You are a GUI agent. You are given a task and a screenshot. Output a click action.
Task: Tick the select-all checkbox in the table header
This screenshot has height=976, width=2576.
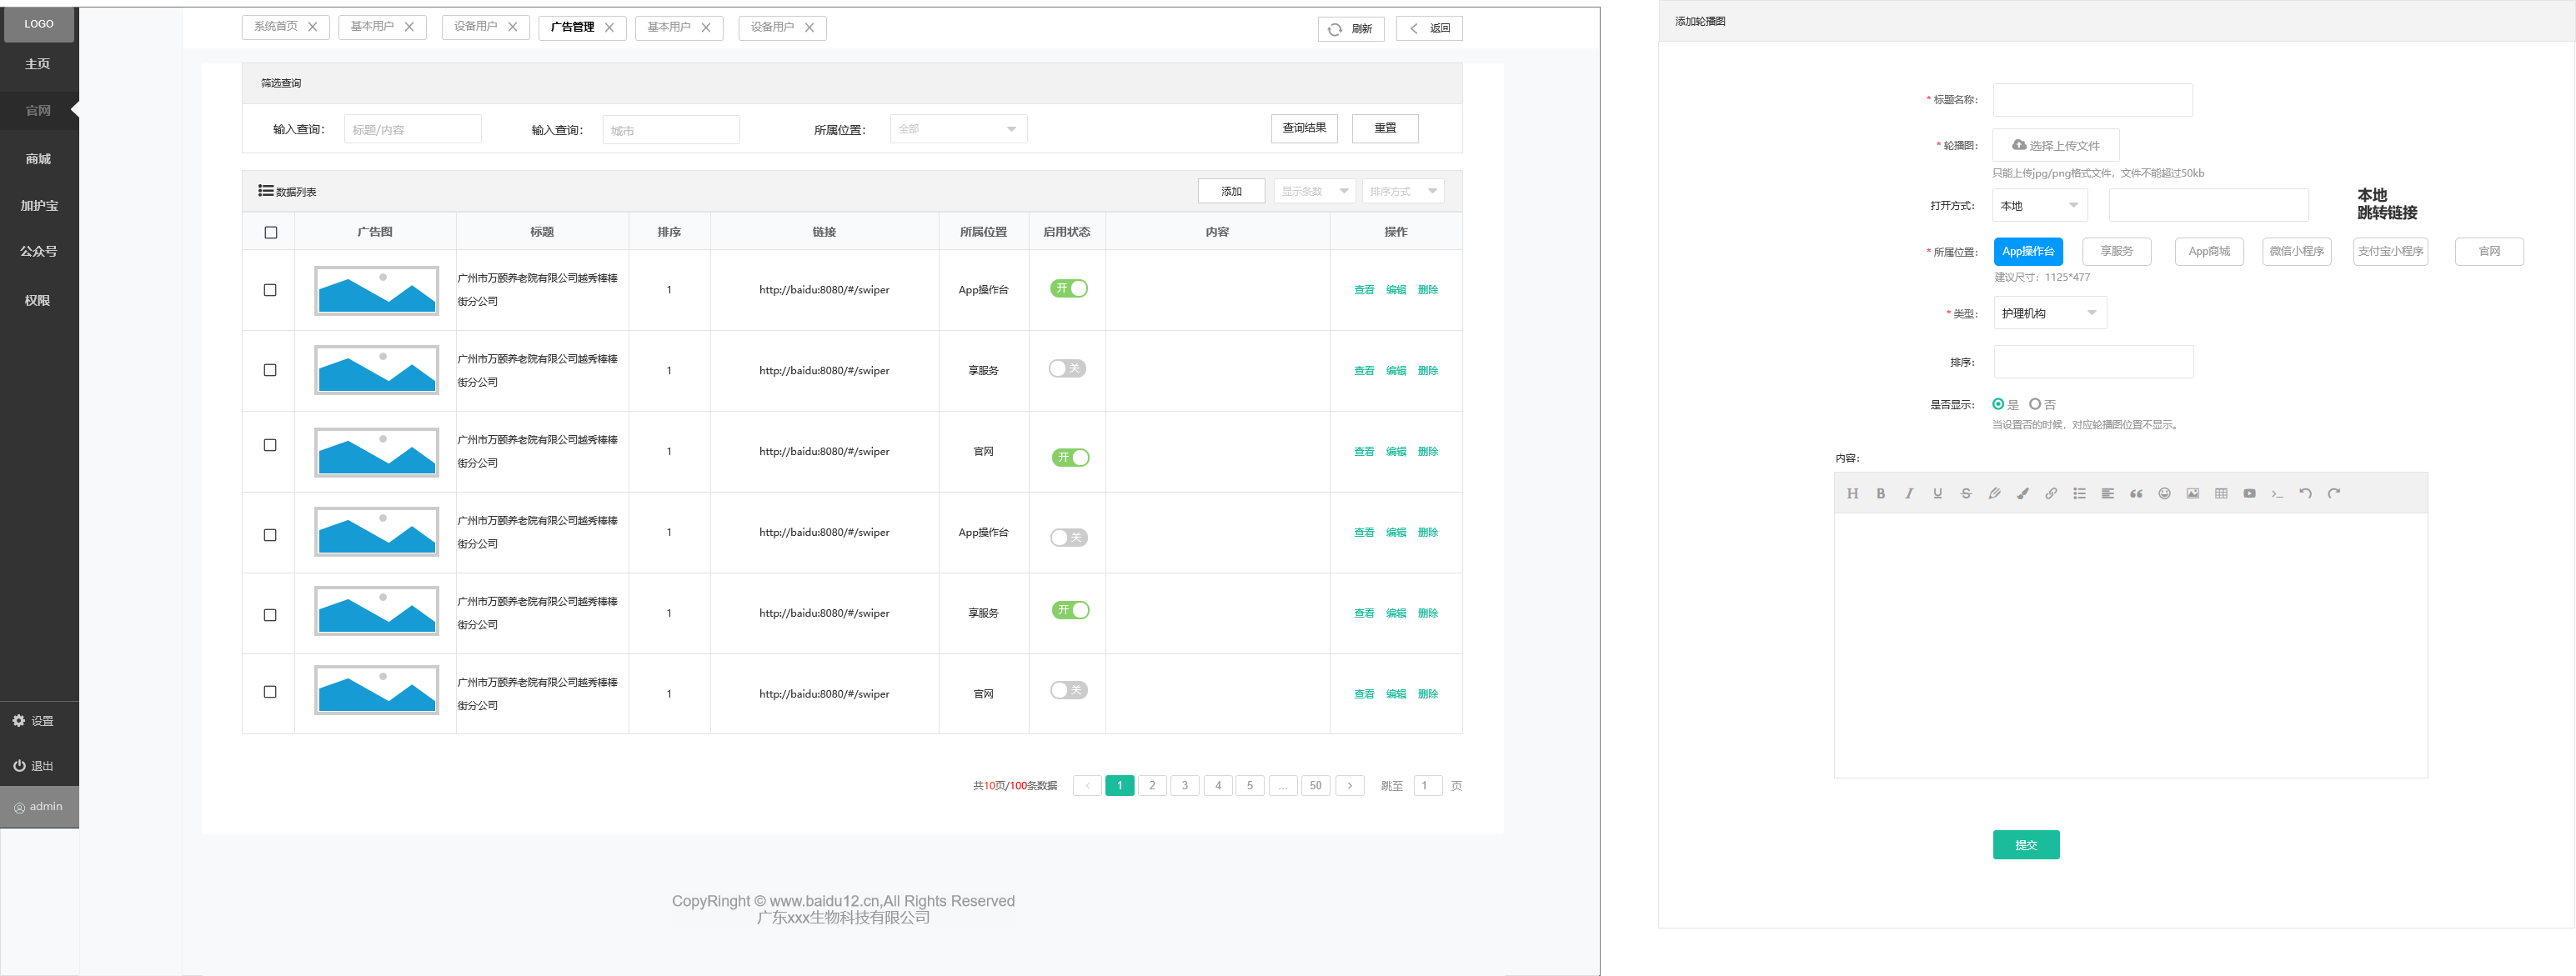pyautogui.click(x=270, y=232)
